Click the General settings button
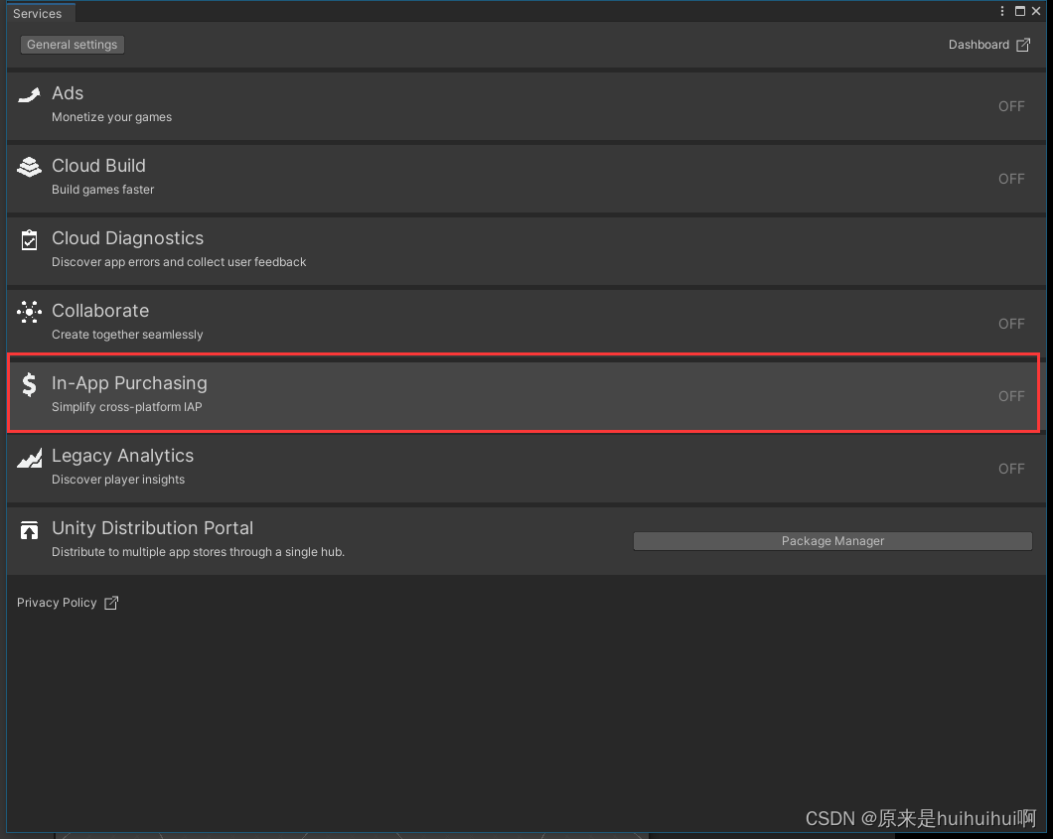Image resolution: width=1053 pixels, height=839 pixels. pos(72,45)
